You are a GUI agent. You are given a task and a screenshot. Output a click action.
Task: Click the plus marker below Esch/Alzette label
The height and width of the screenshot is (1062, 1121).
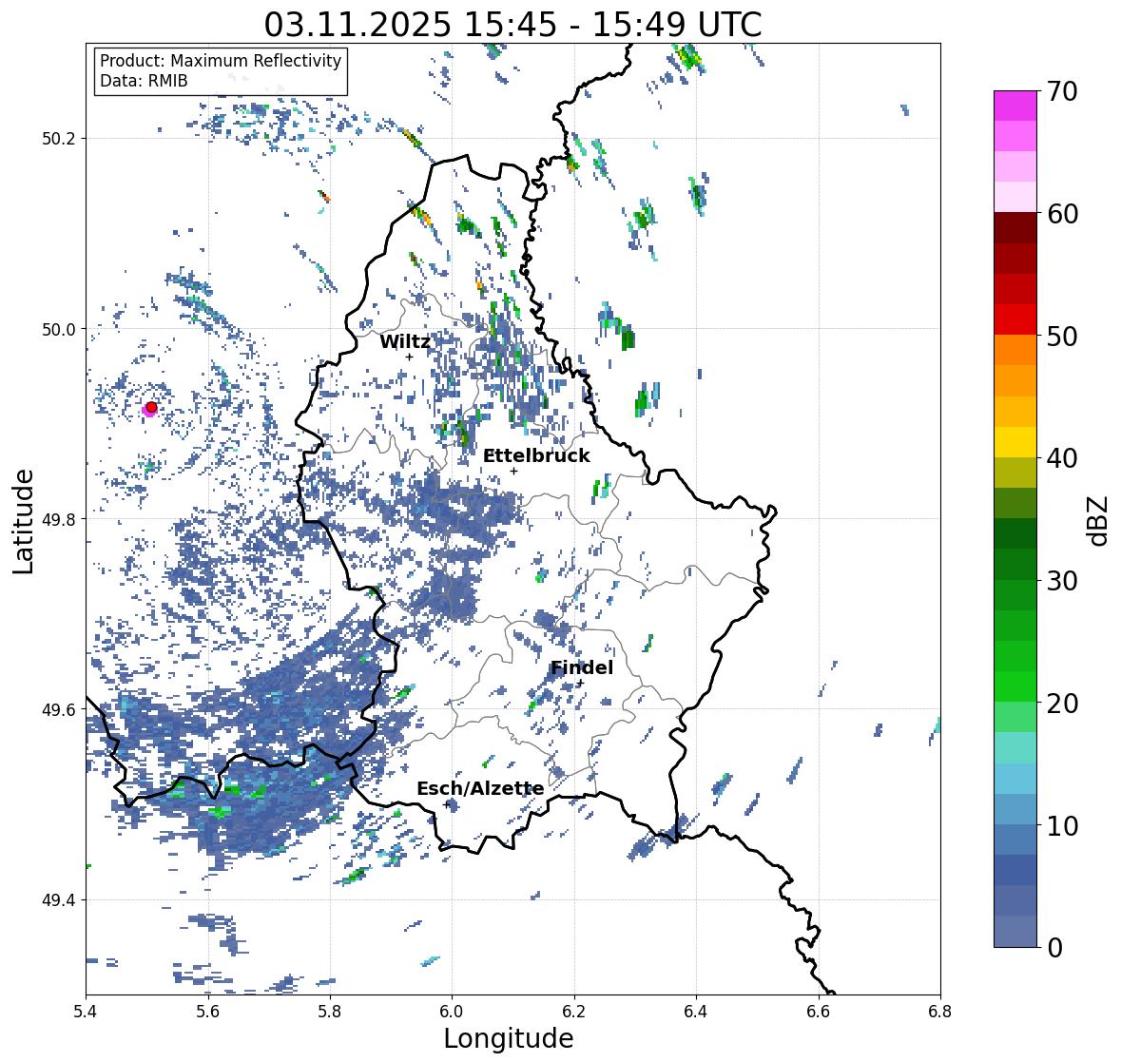[x=447, y=804]
